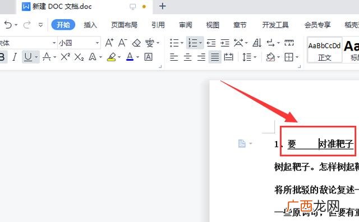Click the phonetic guide wén icon
This screenshot has width=359, height=222.
(x=150, y=43)
